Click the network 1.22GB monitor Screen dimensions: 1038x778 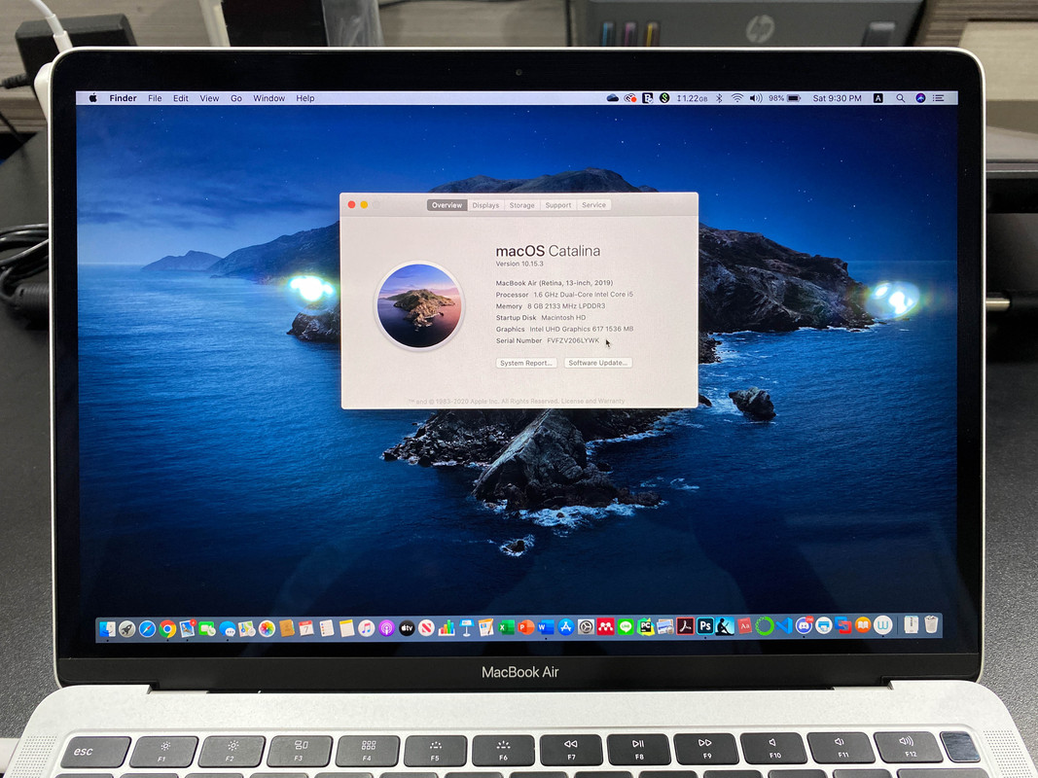coord(693,98)
